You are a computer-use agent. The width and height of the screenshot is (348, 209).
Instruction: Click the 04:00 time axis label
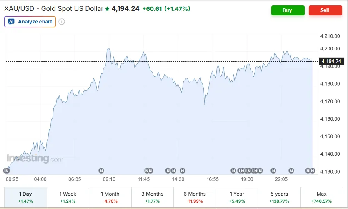[40, 179]
